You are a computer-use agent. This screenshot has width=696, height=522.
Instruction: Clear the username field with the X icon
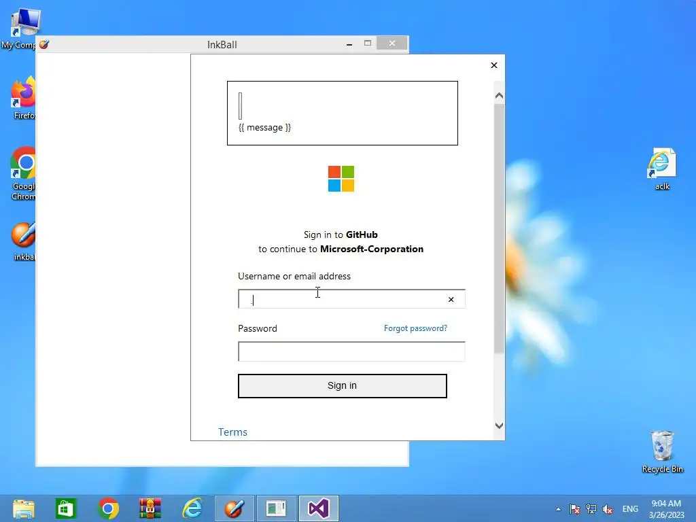[x=451, y=300]
